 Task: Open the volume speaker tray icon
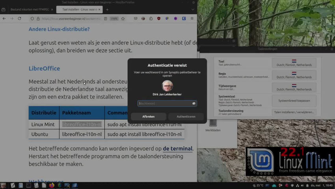302,185
